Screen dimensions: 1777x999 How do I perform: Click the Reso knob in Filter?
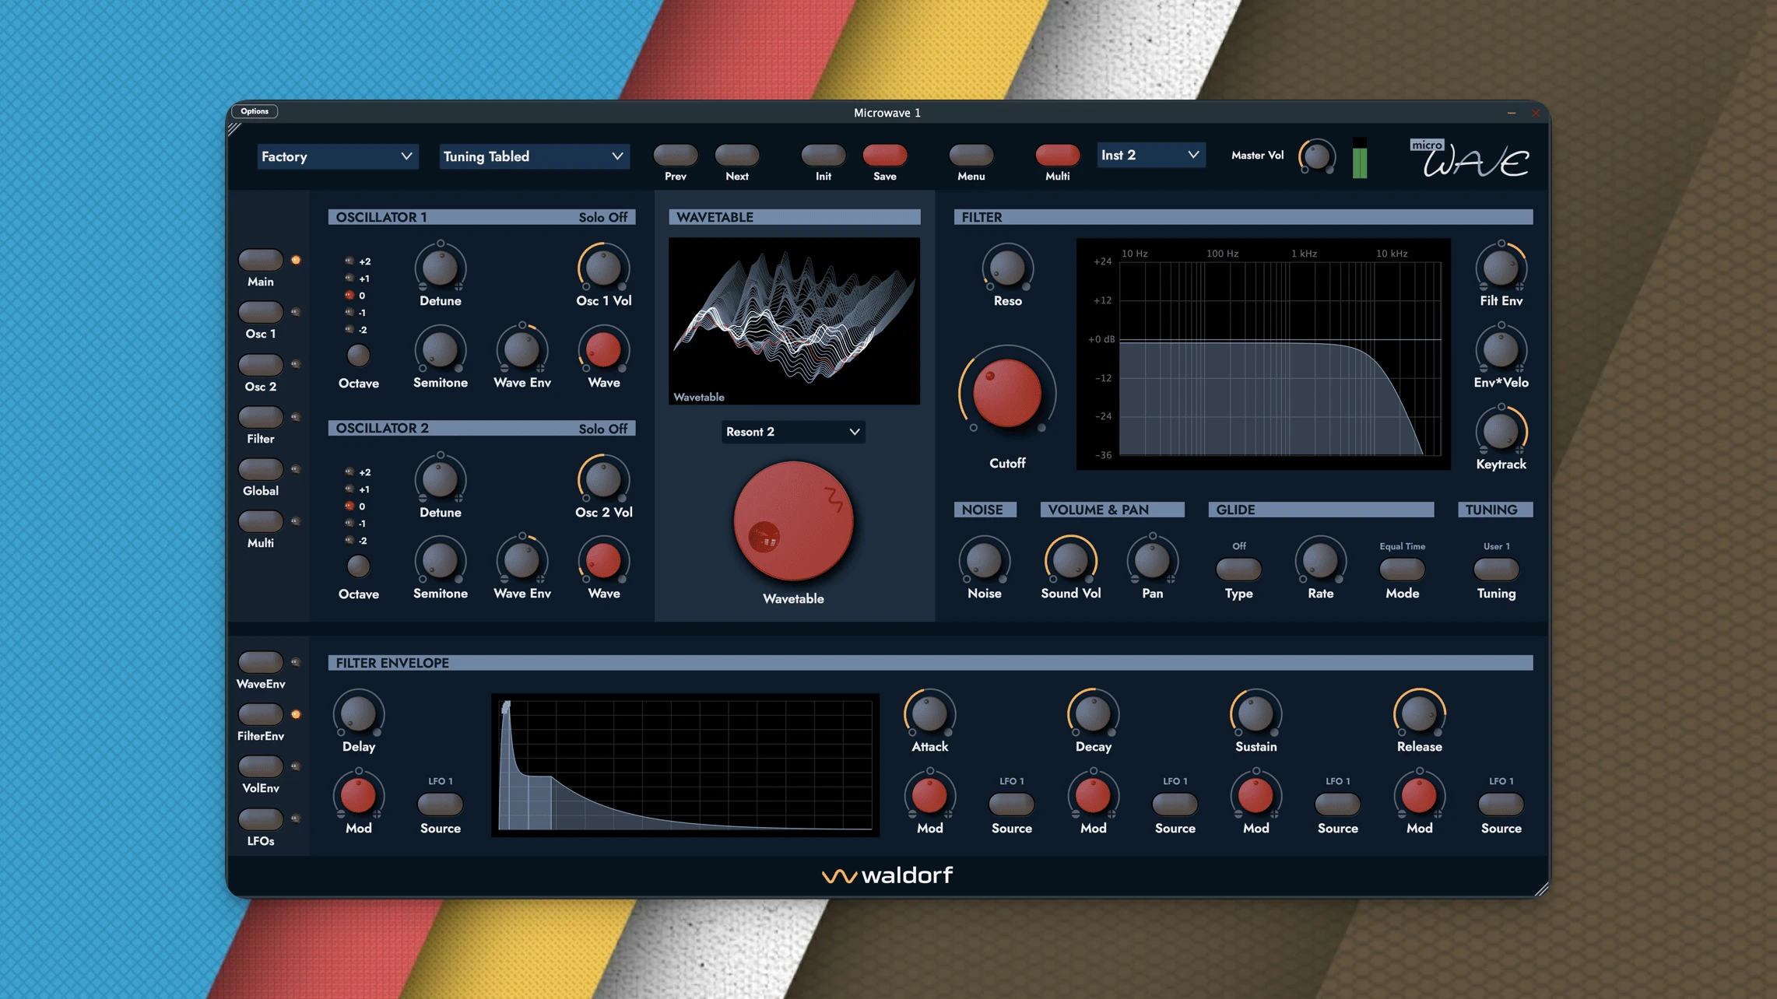[1007, 269]
